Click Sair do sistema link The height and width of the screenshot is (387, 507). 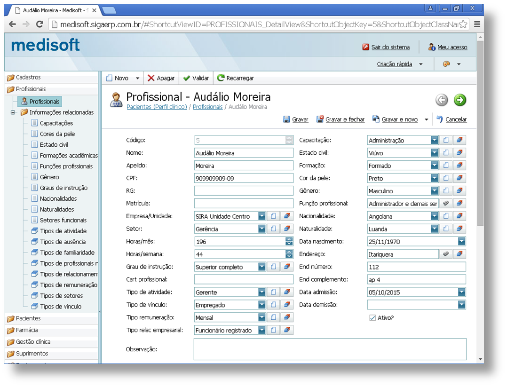pos(390,47)
